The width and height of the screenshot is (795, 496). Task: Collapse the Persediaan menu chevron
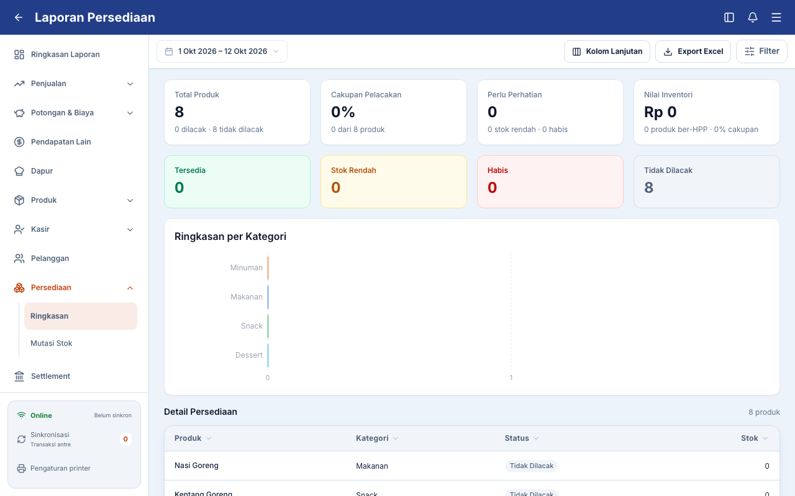click(x=130, y=288)
